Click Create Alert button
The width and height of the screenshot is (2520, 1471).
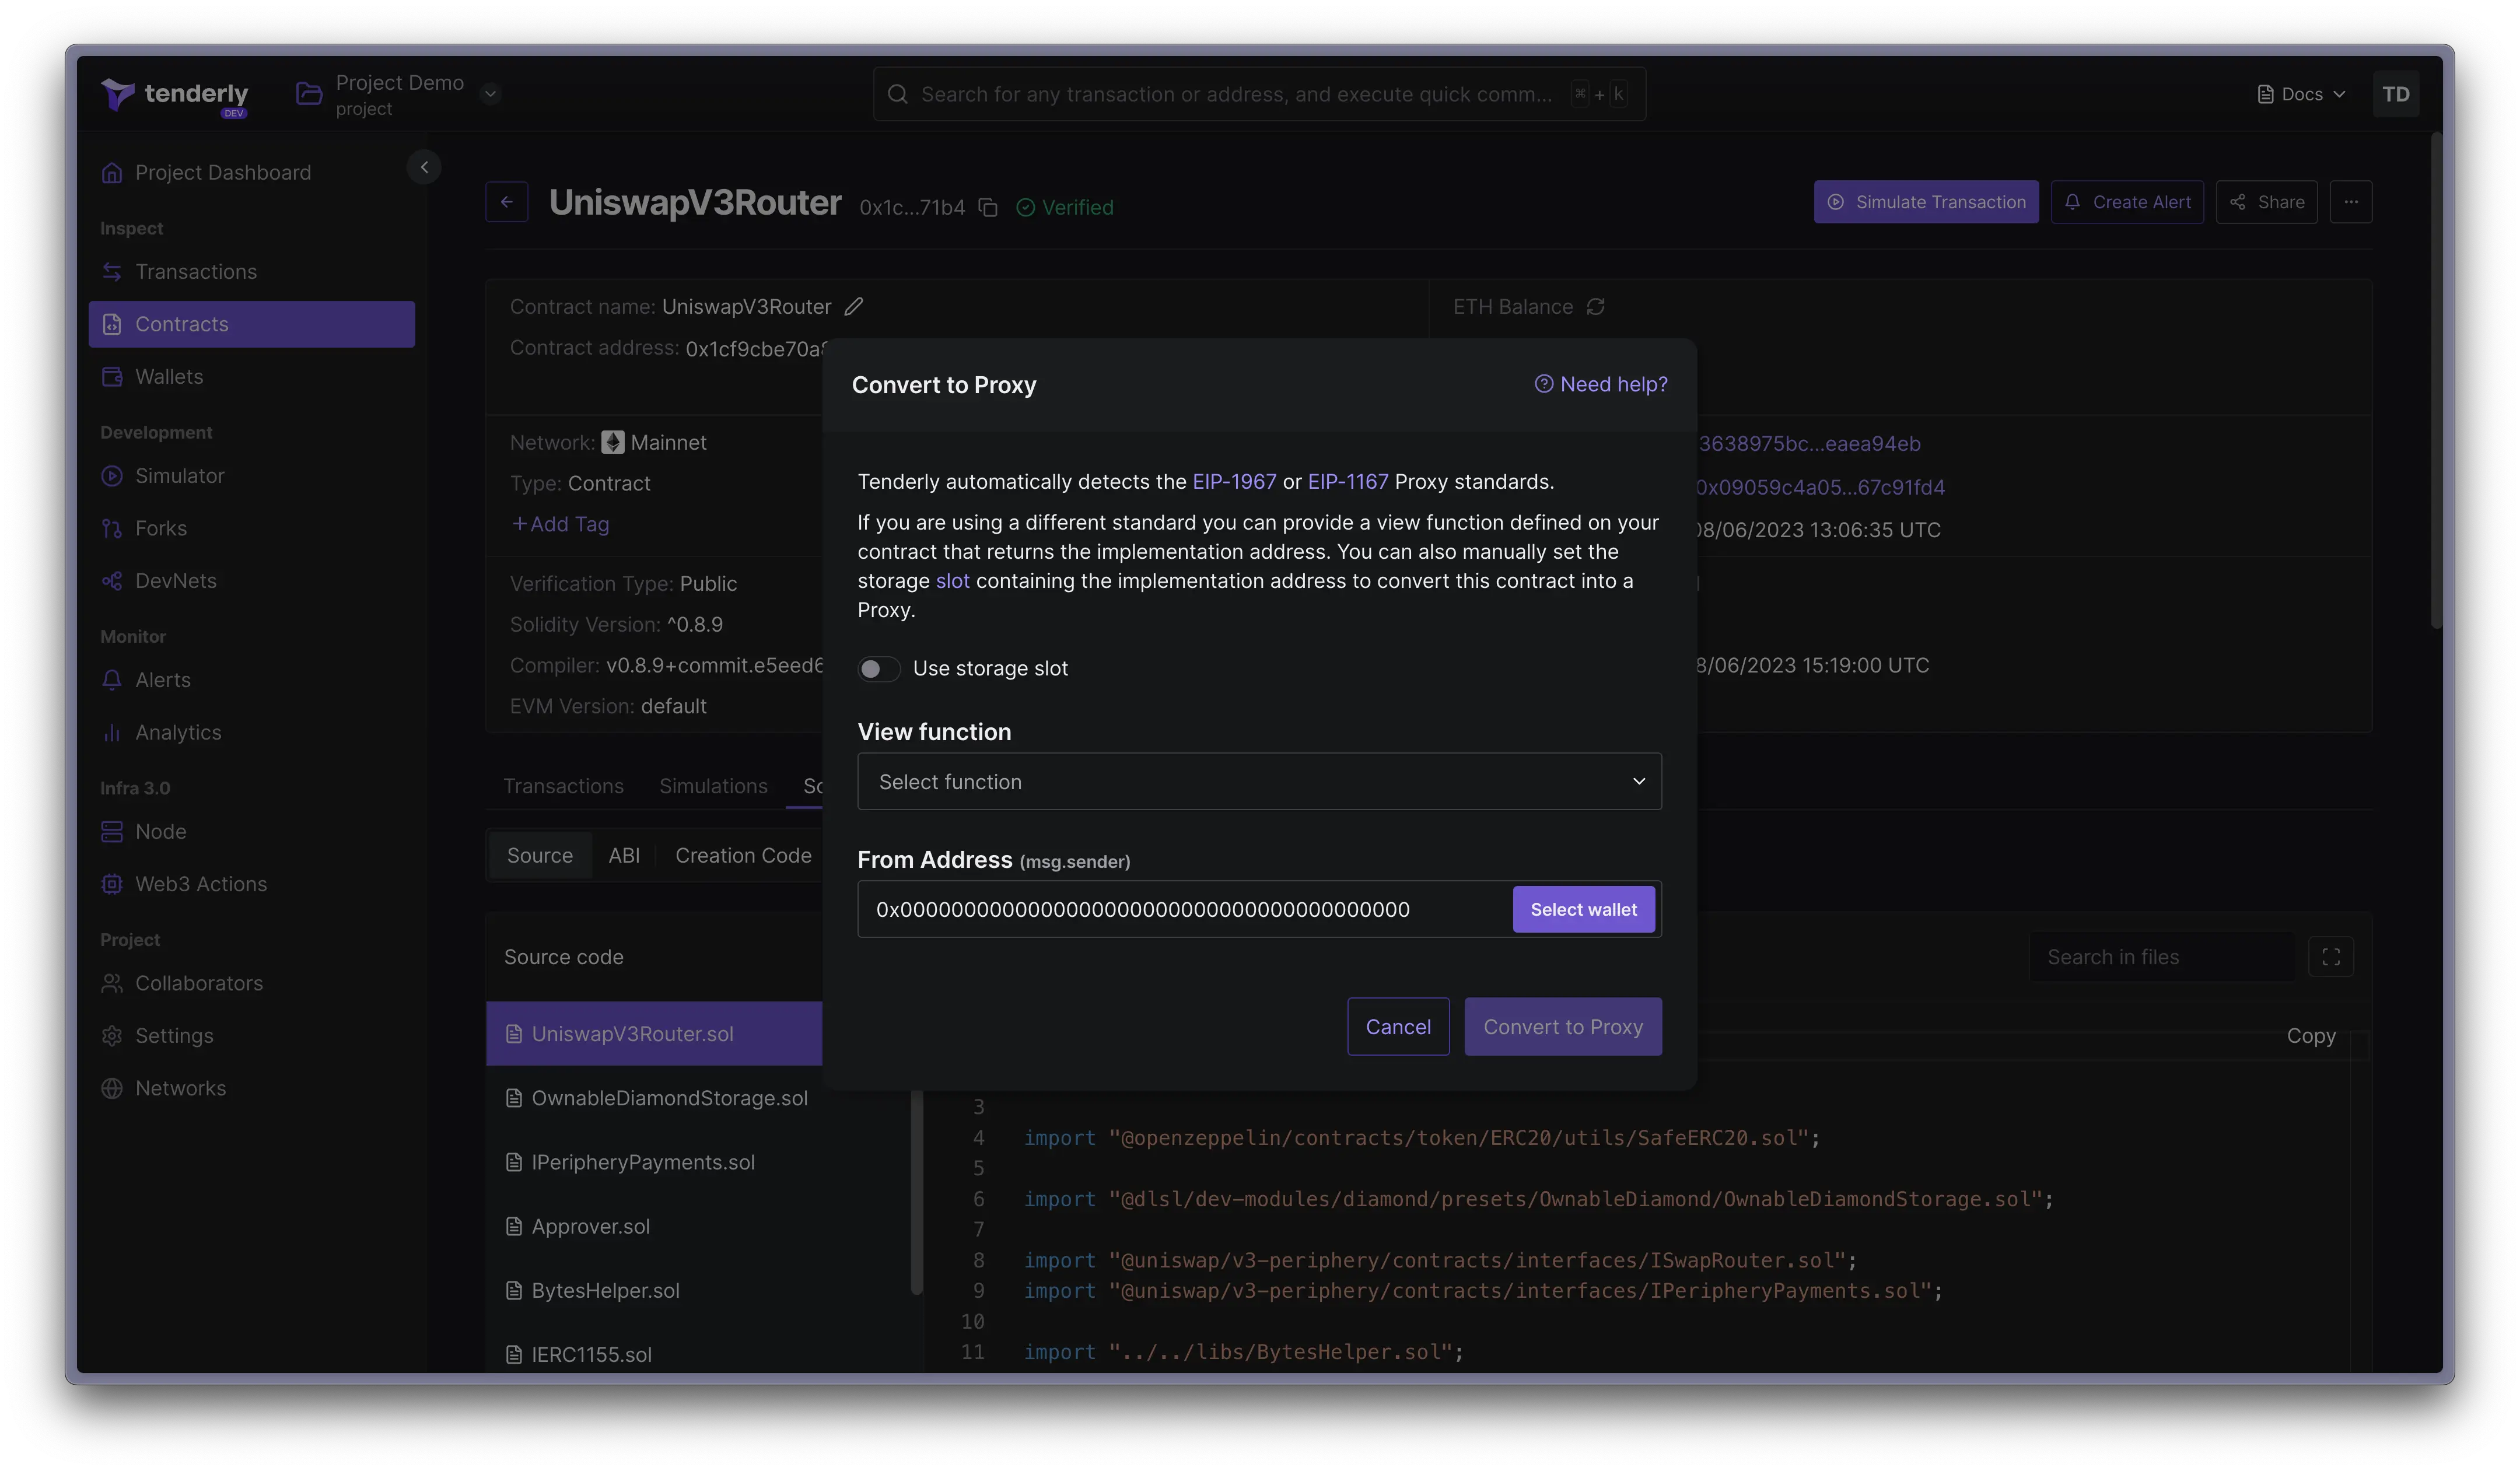click(x=2127, y=202)
